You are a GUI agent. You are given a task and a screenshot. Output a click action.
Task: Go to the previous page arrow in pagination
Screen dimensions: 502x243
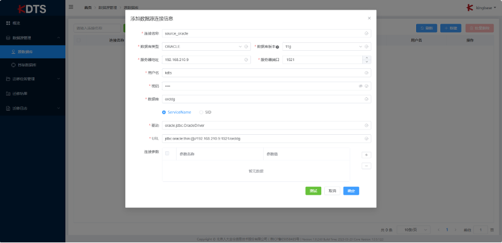[438, 230]
